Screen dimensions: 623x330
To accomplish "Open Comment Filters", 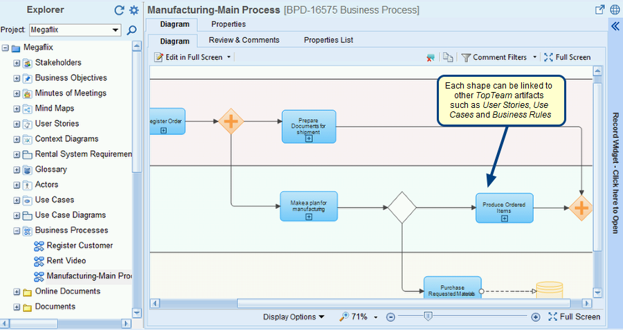I will 494,57.
